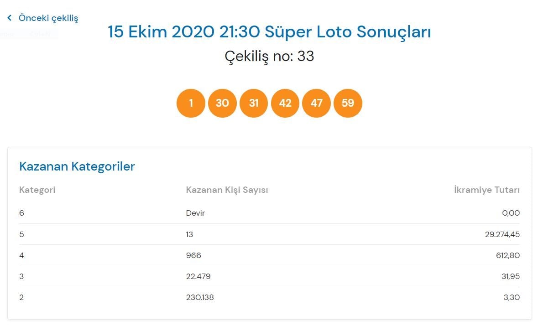Select the Devir cell in category 6 row

[x=195, y=213]
